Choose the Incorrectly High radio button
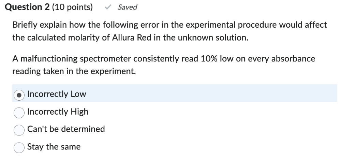Viewport: 341px width, 159px height. [19, 112]
